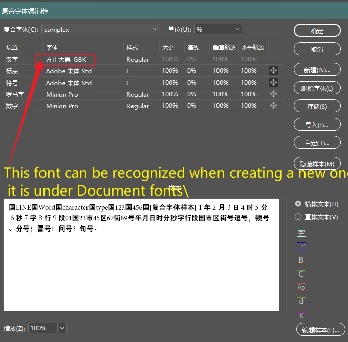This screenshot has height=342, width=348.
Task: Click the 垂直缩放 column header
Action: coord(224,47)
